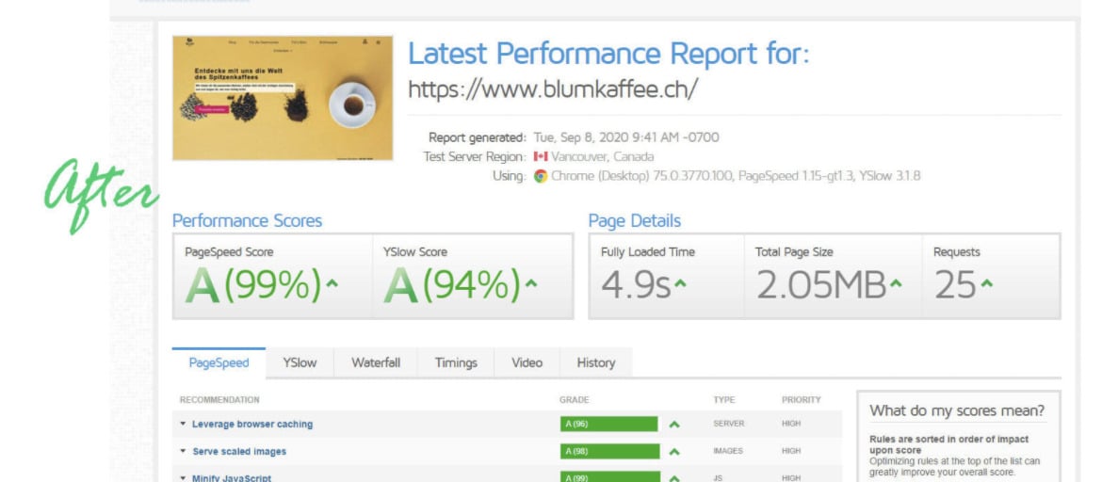Open the Minify JavaScript link
Viewport: 1102px width, 482px height.
(x=231, y=478)
